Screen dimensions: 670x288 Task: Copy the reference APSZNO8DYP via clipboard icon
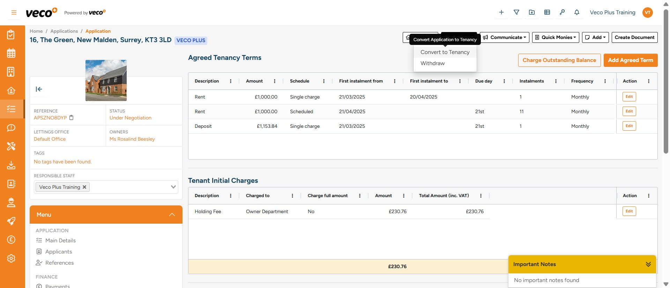tap(72, 118)
